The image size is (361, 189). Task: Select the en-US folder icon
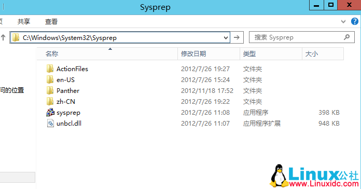click(x=50, y=80)
